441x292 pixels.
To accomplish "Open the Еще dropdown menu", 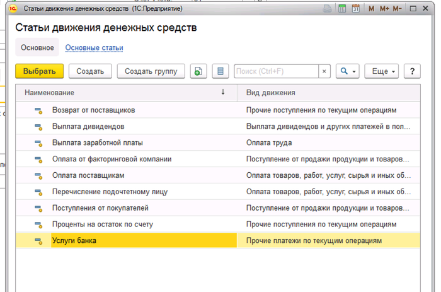I will tap(384, 71).
